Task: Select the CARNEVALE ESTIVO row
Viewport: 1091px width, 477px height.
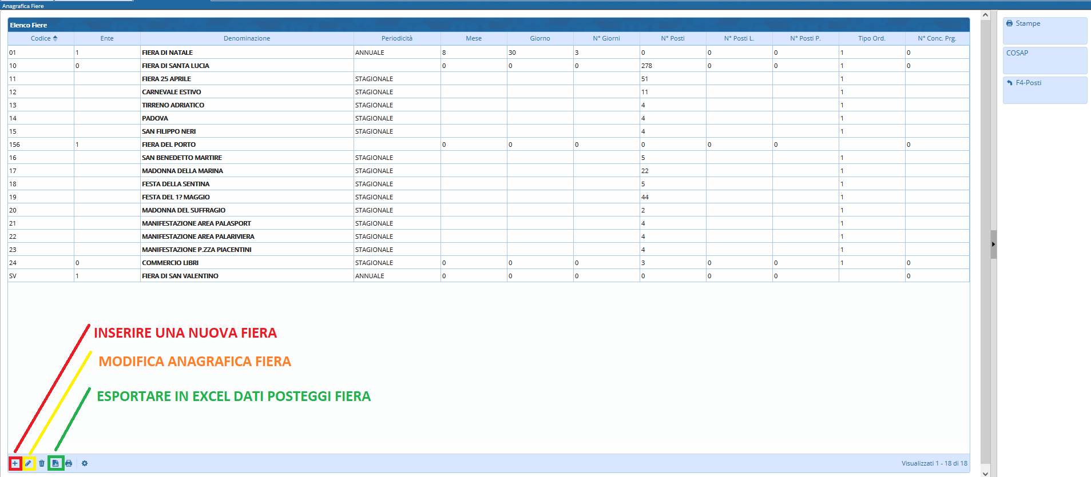Action: (172, 92)
